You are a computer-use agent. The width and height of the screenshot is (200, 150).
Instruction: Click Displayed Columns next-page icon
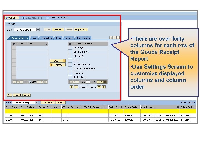point(102,82)
